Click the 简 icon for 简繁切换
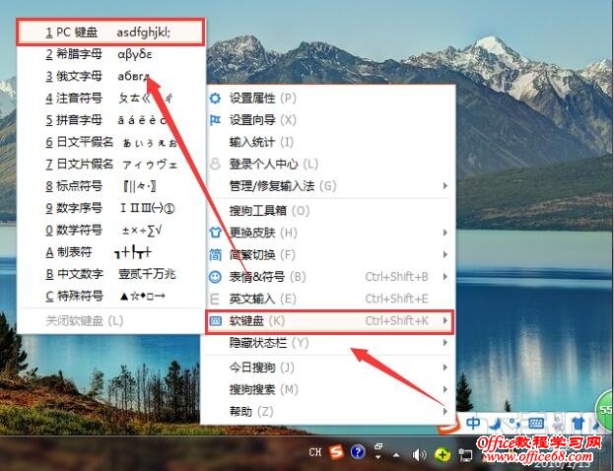This screenshot has width=614, height=471. point(215,255)
